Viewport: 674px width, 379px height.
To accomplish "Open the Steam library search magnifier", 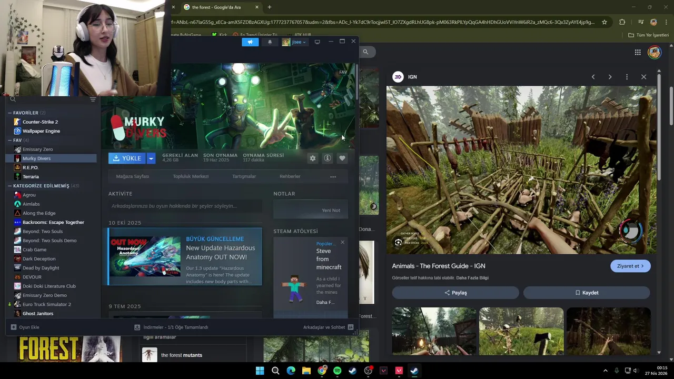I will (13, 99).
